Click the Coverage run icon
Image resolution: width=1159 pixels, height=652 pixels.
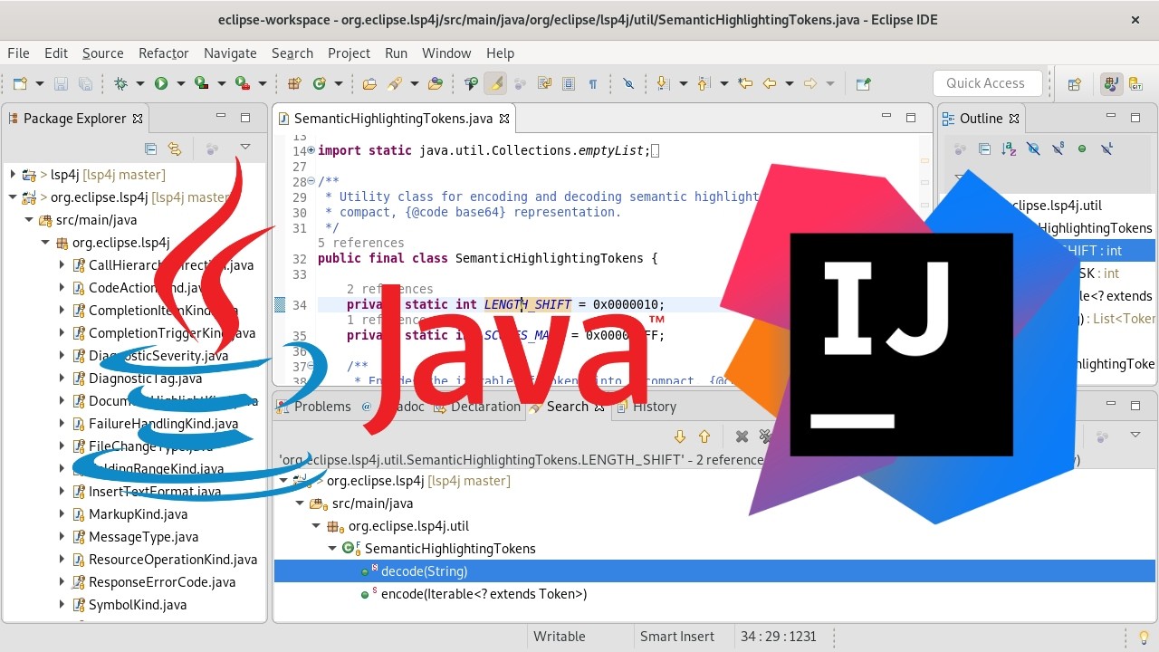[202, 83]
